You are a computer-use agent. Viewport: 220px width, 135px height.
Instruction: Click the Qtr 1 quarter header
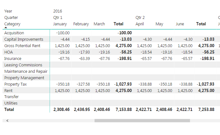[x=58, y=18]
